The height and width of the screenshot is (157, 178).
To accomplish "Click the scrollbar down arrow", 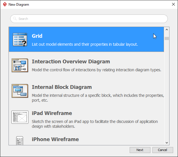I will pyautogui.click(x=167, y=143).
